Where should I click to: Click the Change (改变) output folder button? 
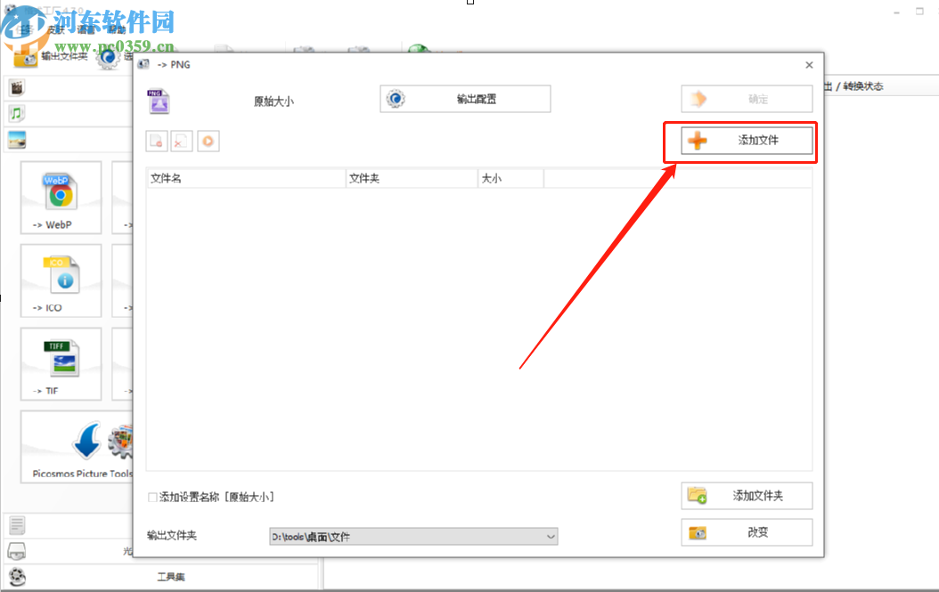[747, 532]
